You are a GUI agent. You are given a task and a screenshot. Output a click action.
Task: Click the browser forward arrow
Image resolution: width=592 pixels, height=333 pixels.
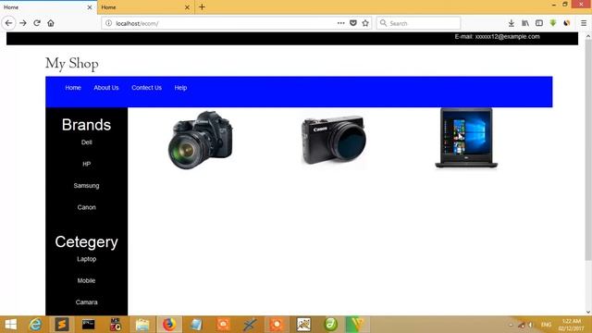click(23, 23)
